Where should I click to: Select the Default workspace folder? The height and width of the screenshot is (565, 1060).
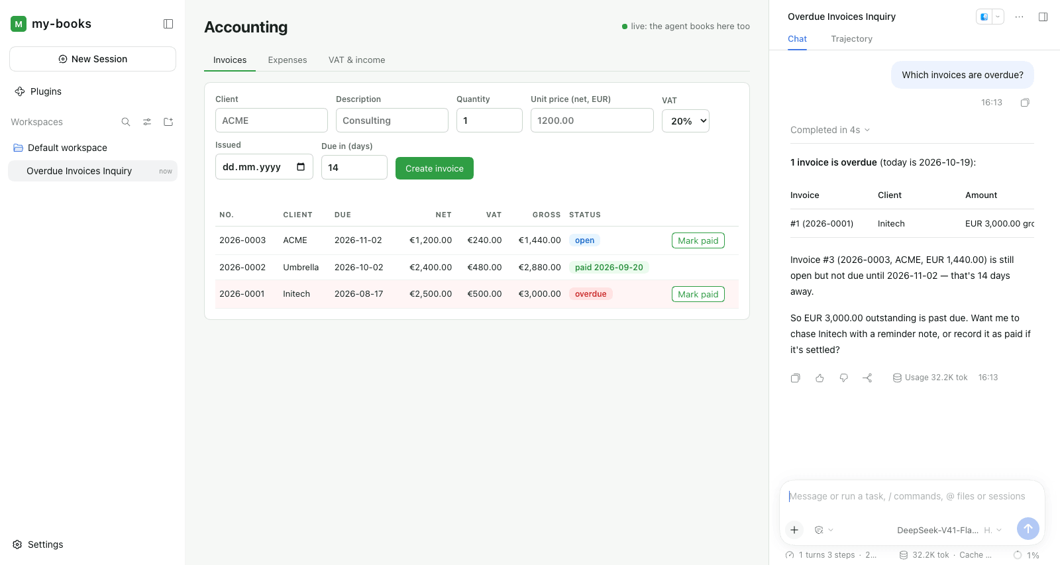click(x=93, y=148)
